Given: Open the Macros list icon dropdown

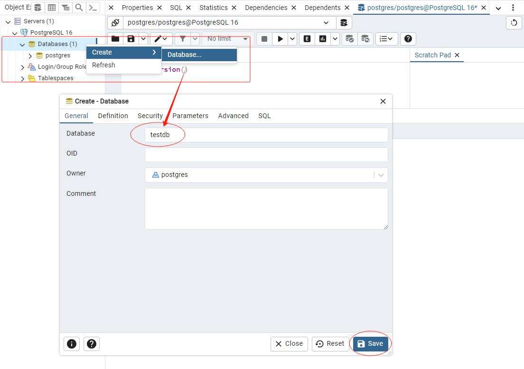Looking at the screenshot, I should pyautogui.click(x=386, y=39).
